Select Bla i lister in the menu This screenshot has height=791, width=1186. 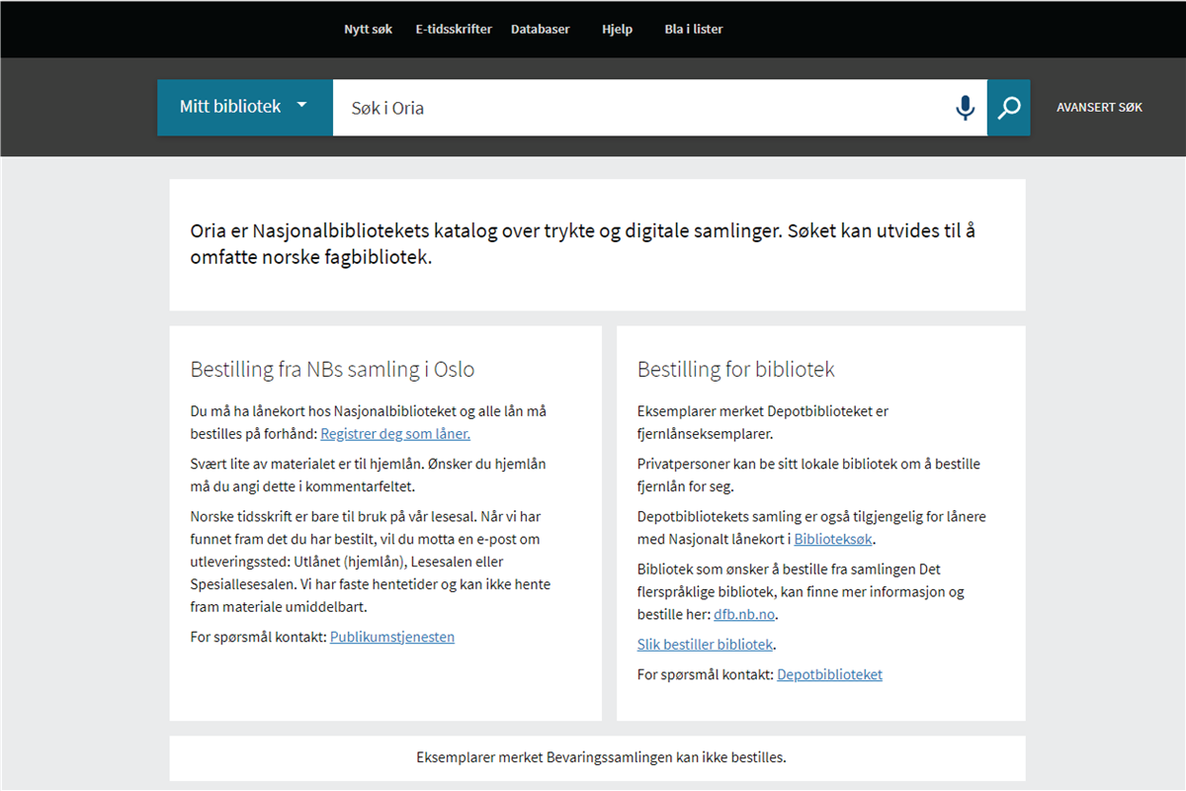coord(694,30)
